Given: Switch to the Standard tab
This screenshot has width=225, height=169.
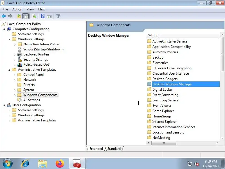Looking at the screenshot, I should (114, 149).
